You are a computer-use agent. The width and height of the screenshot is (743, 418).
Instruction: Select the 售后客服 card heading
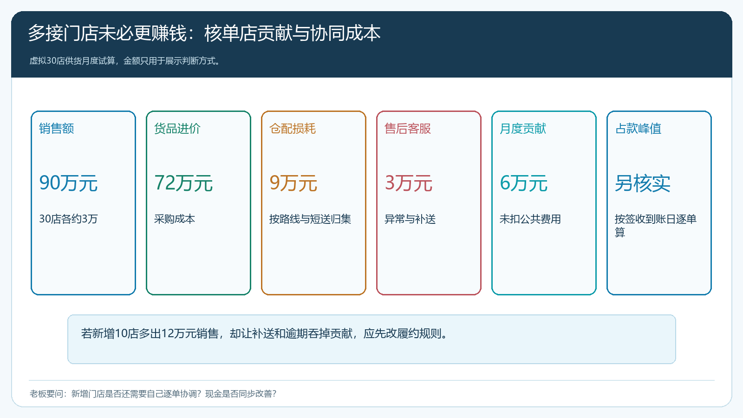[x=408, y=129]
